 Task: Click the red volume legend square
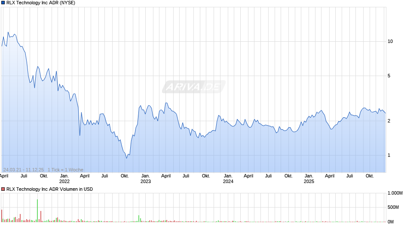[3, 189]
